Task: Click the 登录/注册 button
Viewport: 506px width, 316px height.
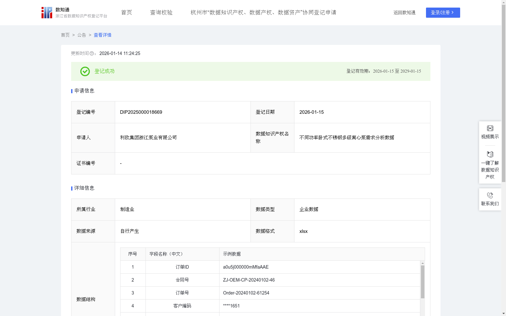Action: (443, 13)
